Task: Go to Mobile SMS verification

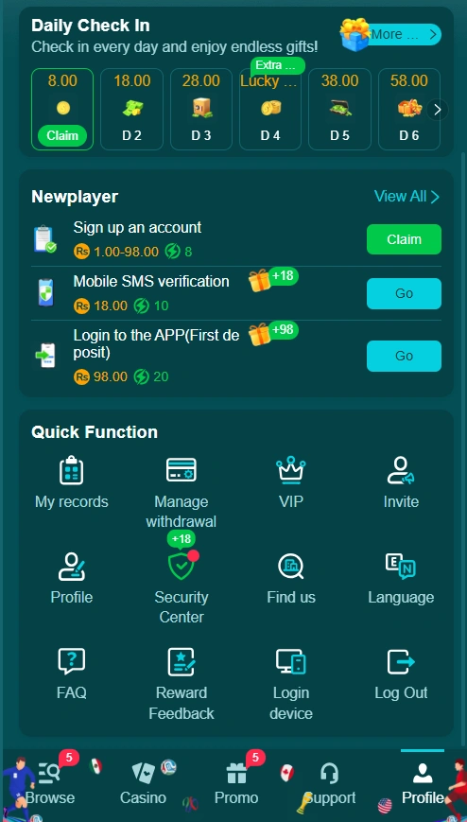Action: coord(404,293)
